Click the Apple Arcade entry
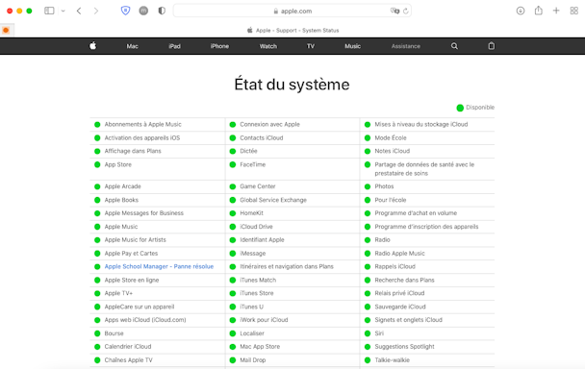Screen dimensions: 585x369 pyautogui.click(x=123, y=186)
